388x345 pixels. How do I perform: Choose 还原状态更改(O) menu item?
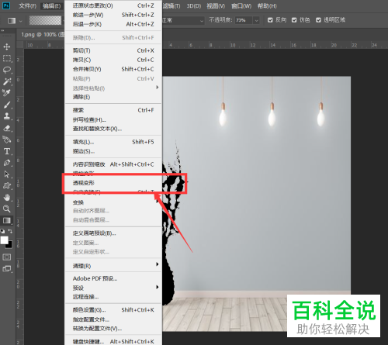[x=113, y=5]
